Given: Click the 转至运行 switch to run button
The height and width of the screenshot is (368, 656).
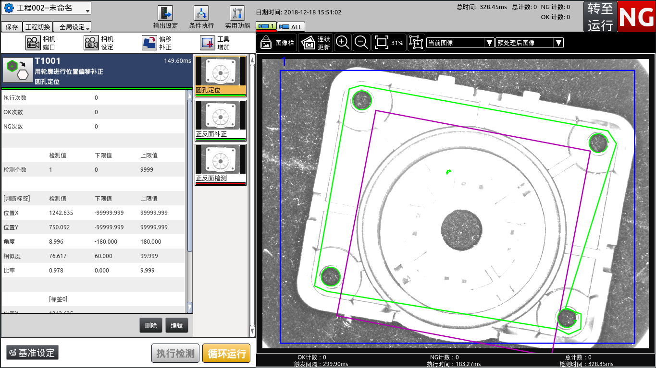Looking at the screenshot, I should [x=600, y=17].
